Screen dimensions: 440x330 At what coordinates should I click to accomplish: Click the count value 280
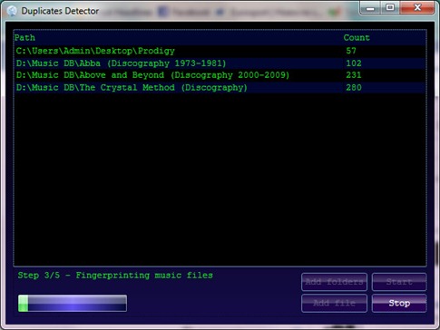click(x=354, y=88)
